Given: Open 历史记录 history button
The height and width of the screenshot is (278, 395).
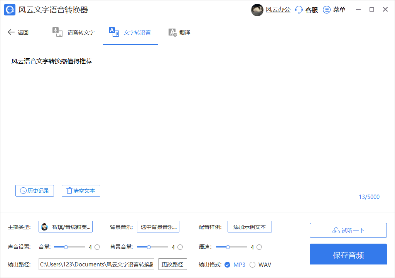Looking at the screenshot, I should pos(35,191).
